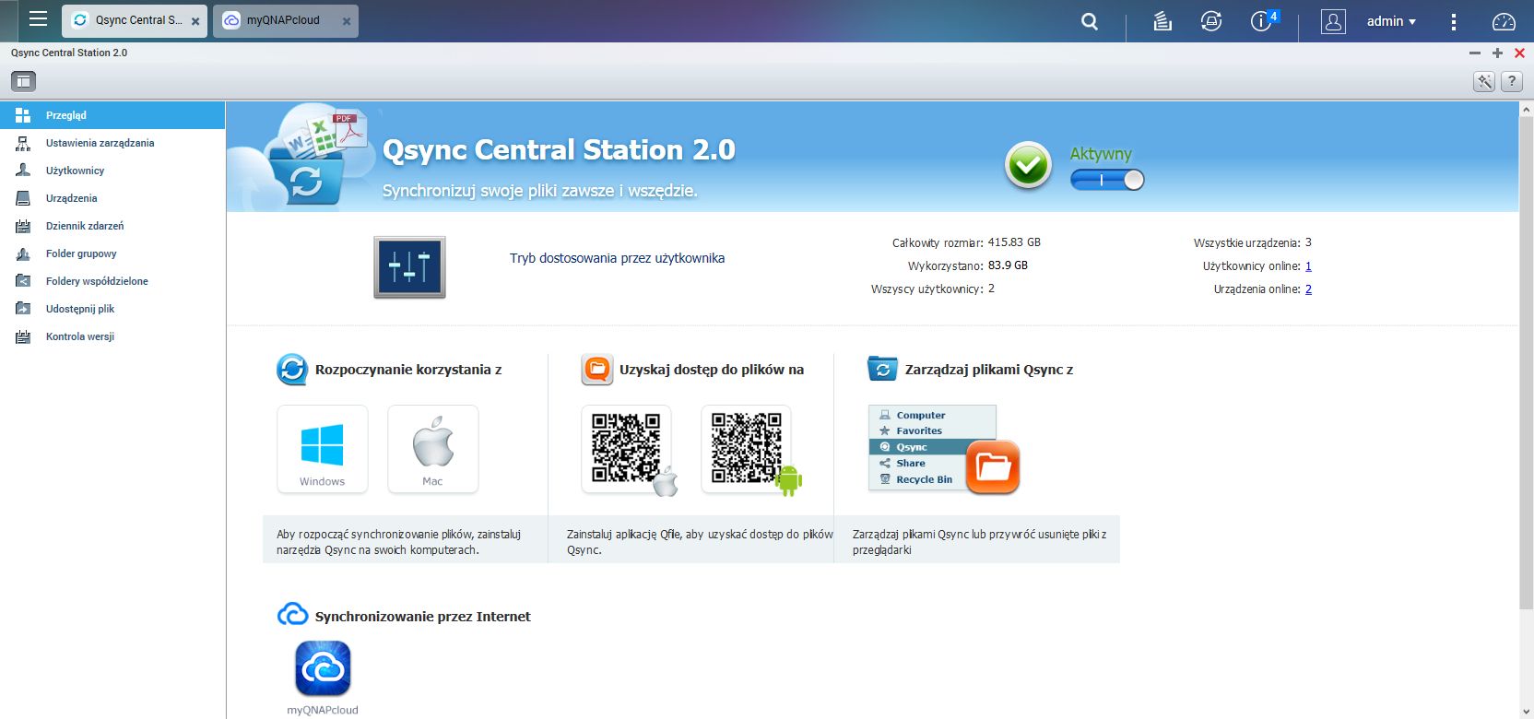Open the search magnifier in top bar

pyautogui.click(x=1090, y=21)
